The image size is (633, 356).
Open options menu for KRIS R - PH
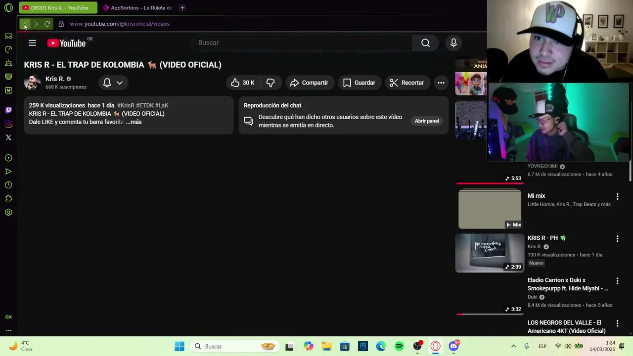coord(617,239)
